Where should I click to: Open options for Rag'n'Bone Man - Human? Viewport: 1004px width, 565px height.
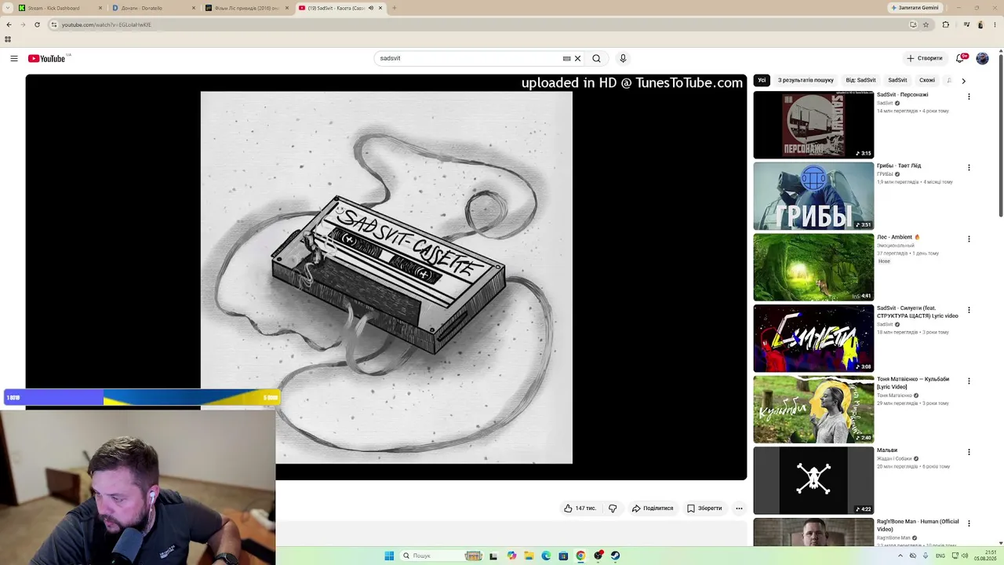pos(969,523)
